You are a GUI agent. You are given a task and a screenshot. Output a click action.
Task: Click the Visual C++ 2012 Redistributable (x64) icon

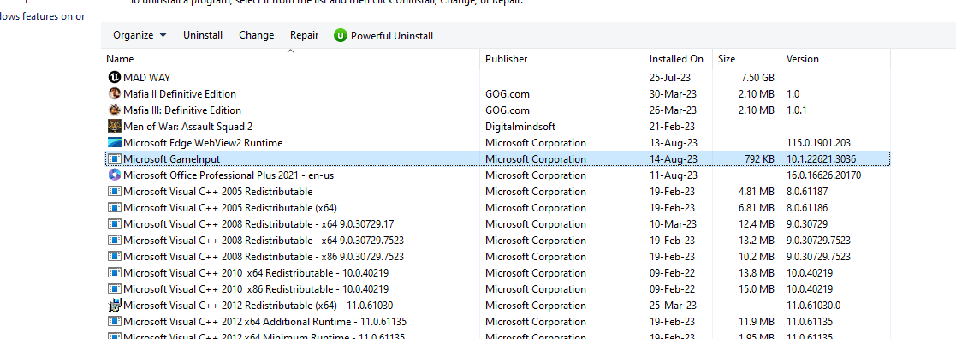click(115, 305)
